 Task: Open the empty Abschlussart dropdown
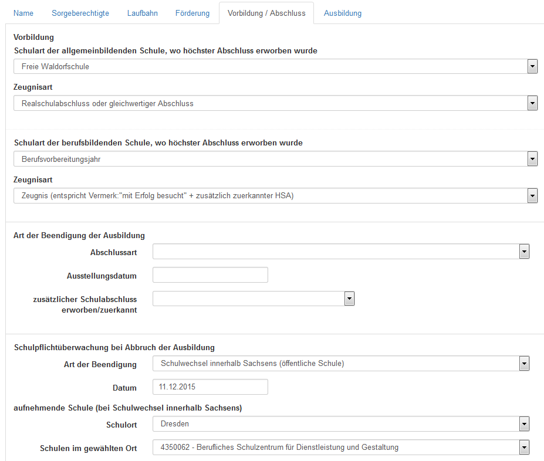click(x=336, y=252)
